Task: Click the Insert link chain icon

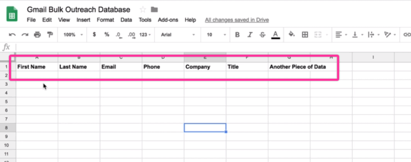Action: pyautogui.click(x=407, y=34)
